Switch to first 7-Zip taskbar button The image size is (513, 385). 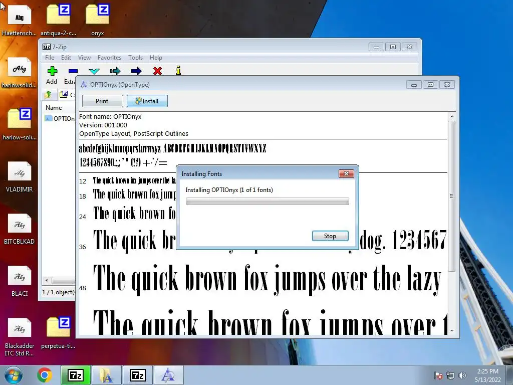coord(76,375)
